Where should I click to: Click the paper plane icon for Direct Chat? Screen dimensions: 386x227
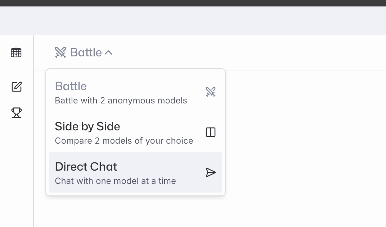[211, 172]
